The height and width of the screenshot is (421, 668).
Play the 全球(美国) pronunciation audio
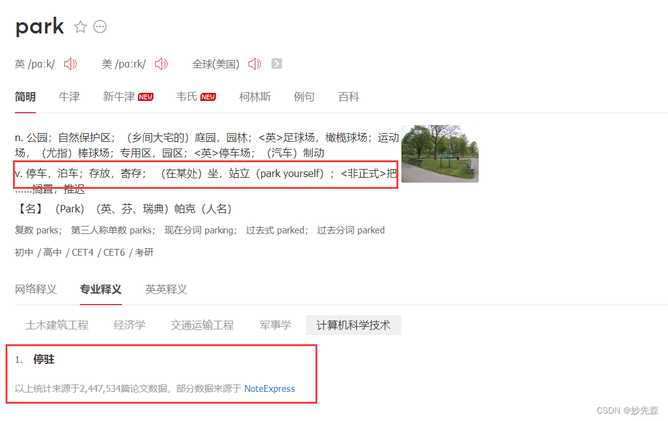click(x=255, y=64)
